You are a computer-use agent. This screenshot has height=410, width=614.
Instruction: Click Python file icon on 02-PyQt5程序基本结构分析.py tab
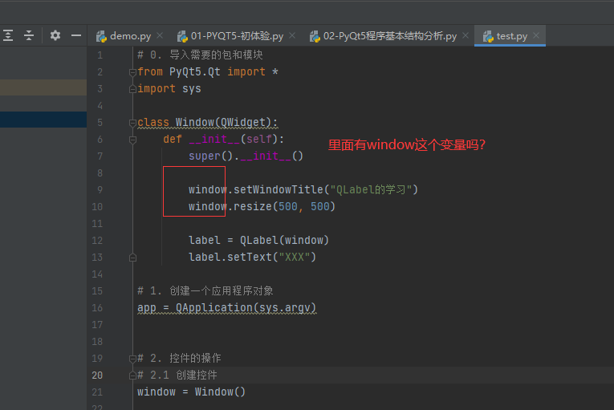click(315, 36)
